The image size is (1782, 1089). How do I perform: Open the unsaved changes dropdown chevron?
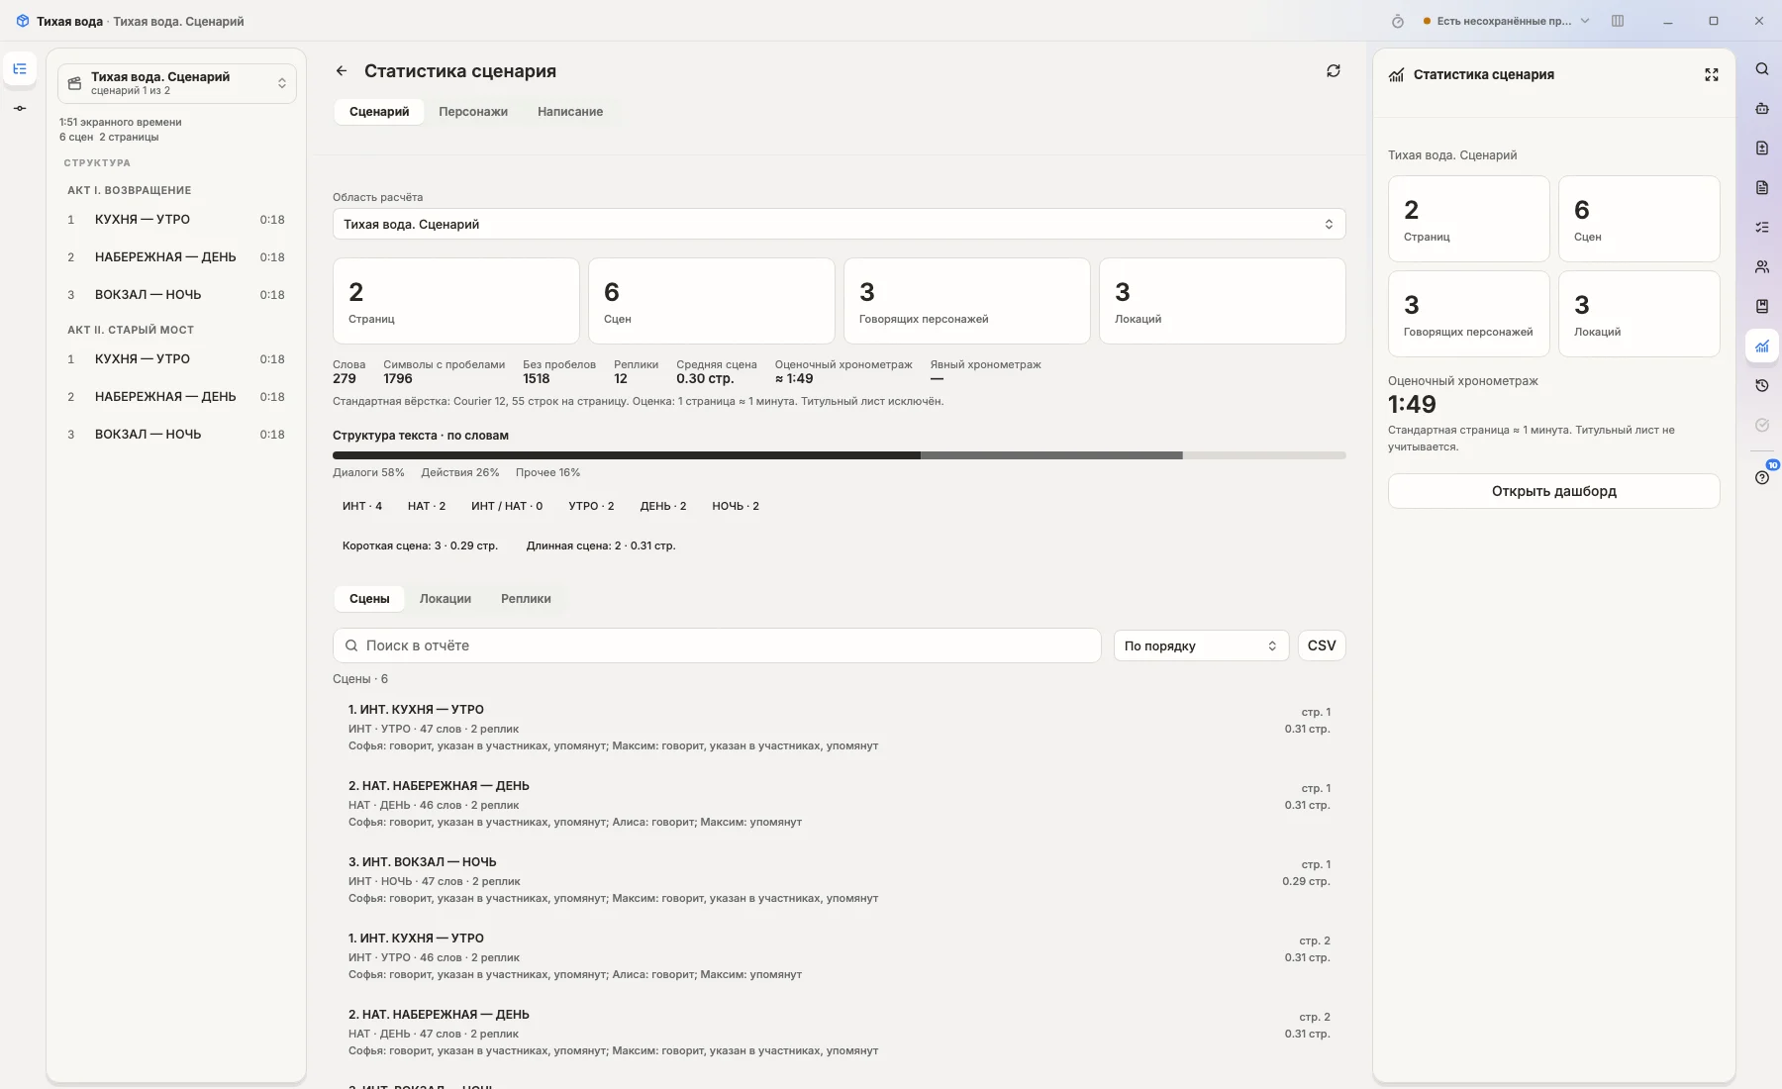[x=1585, y=21]
